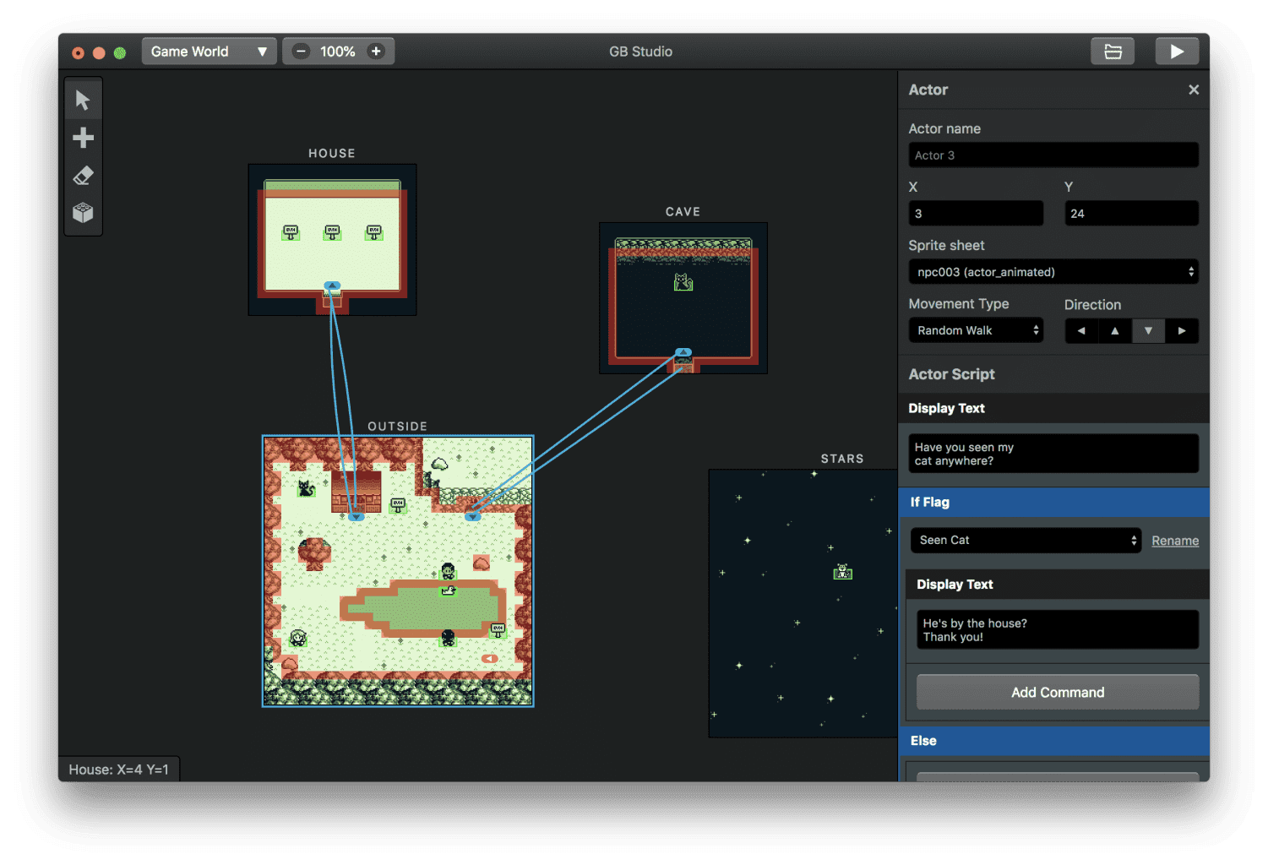Edit 'Have you seen my cat' text box
1268x865 pixels.
point(1053,454)
